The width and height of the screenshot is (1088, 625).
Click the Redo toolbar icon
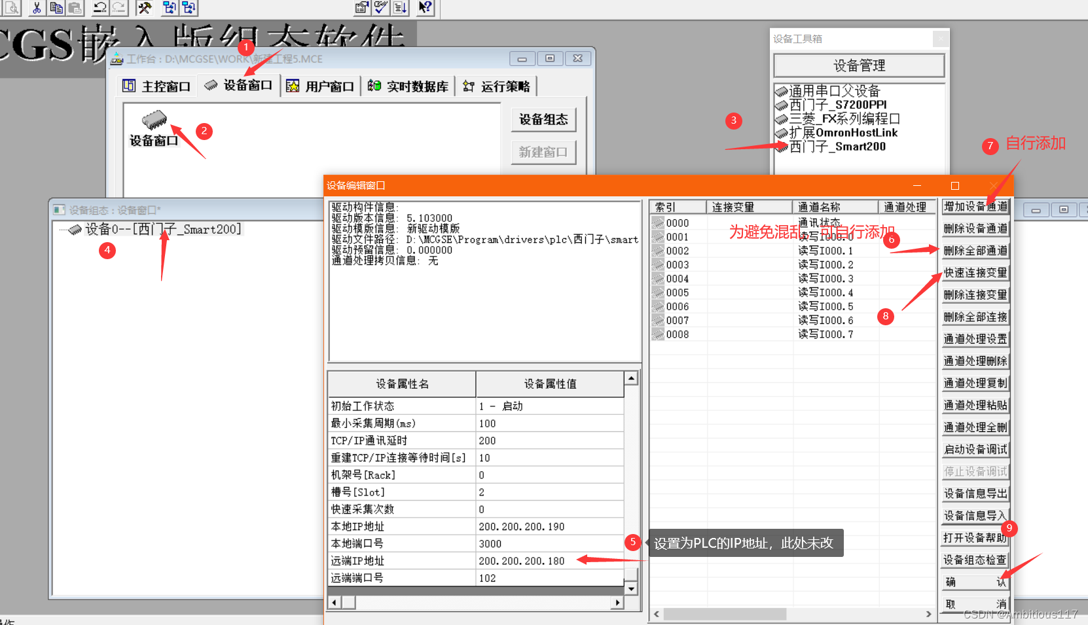click(118, 8)
